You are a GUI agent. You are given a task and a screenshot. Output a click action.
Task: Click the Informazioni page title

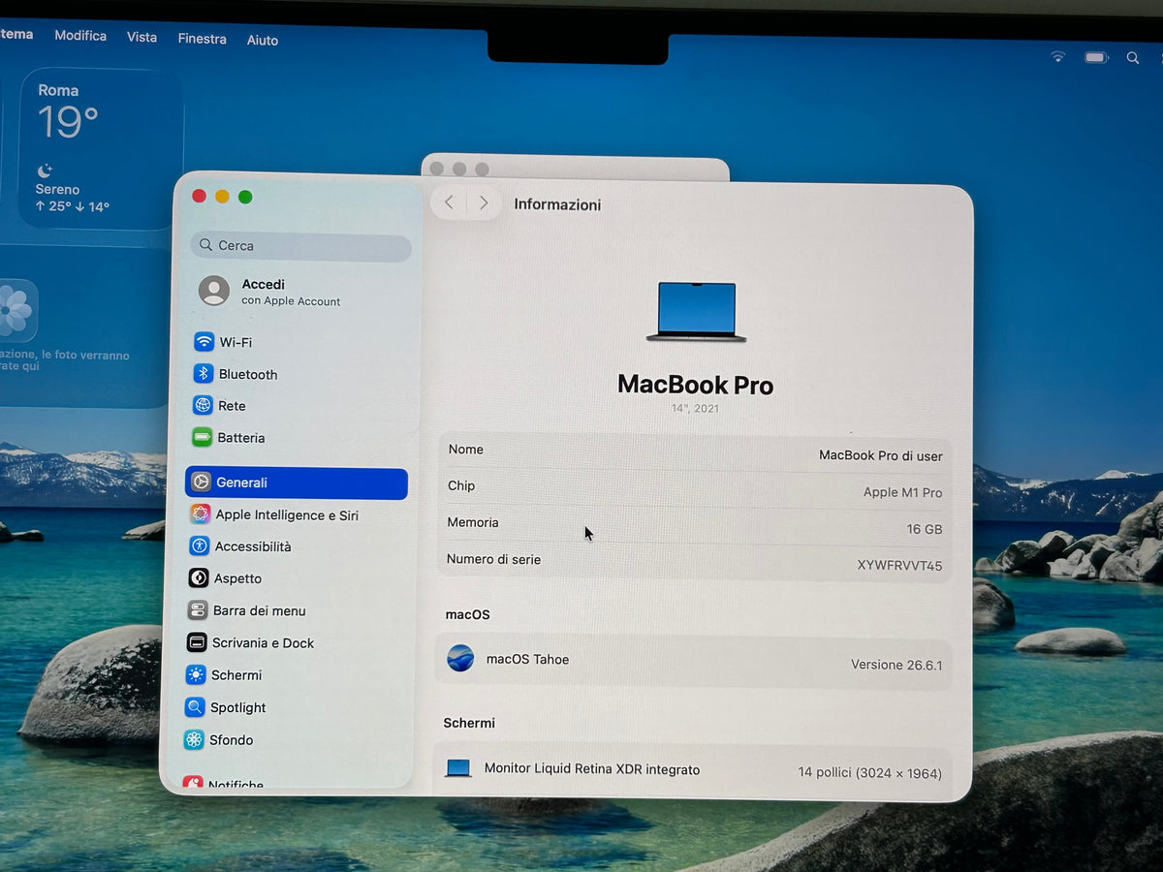coord(557,204)
